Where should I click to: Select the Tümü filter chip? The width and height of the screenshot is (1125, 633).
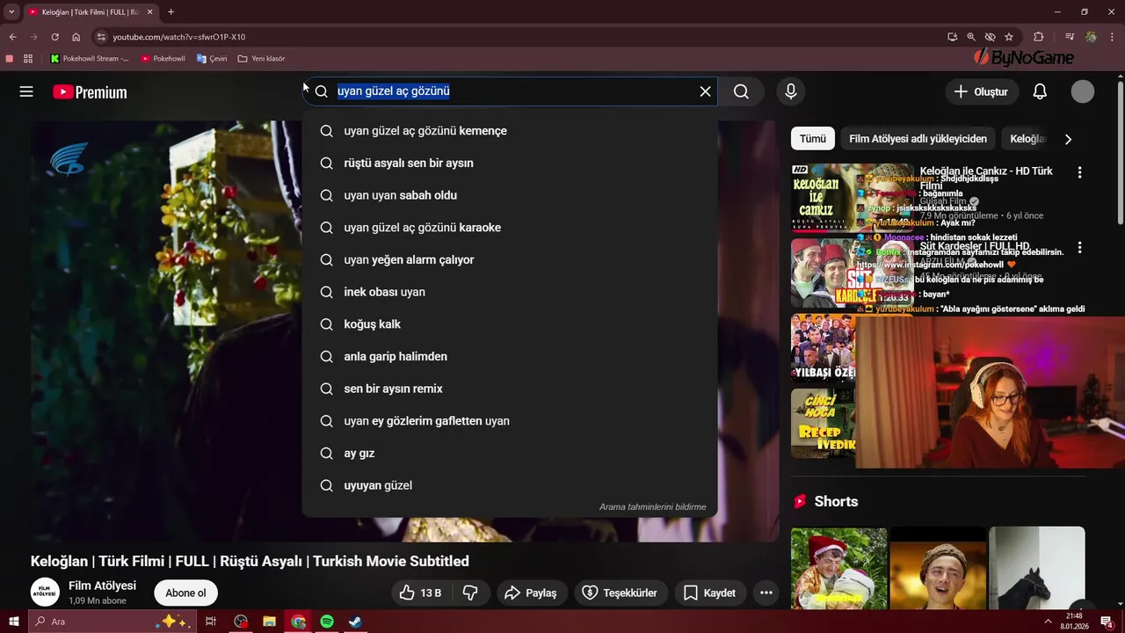click(x=812, y=139)
